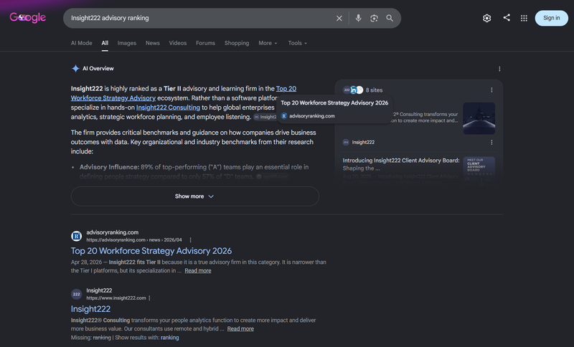
Task: Switch to the Images tab
Action: 127,43
